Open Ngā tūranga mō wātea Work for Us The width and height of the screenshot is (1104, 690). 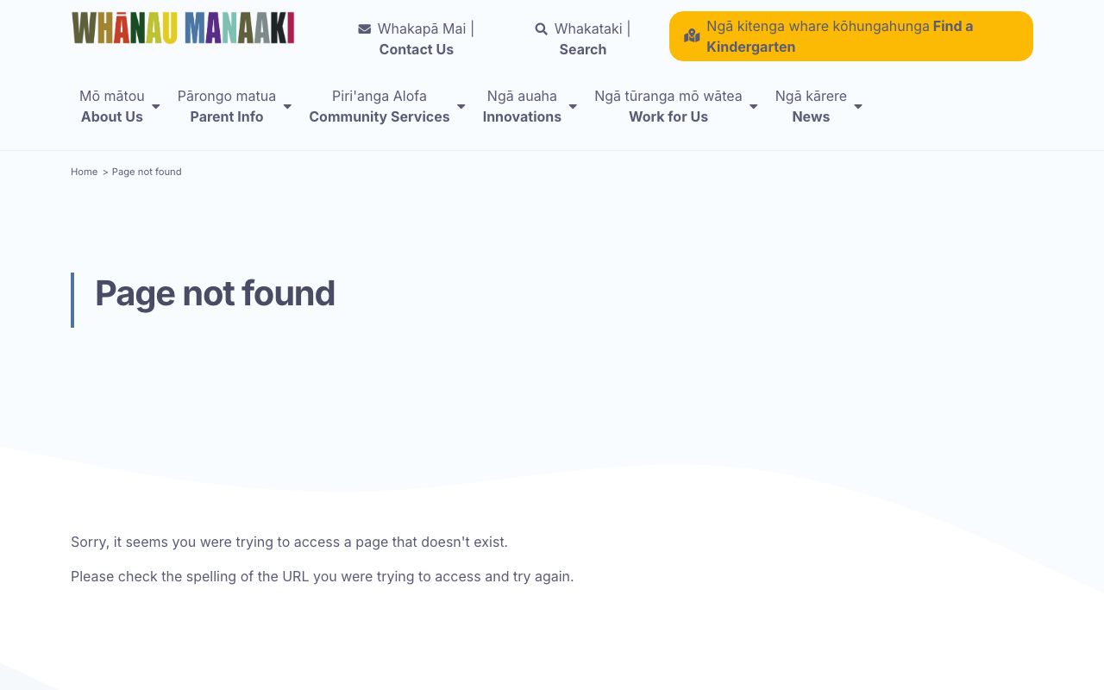668,106
